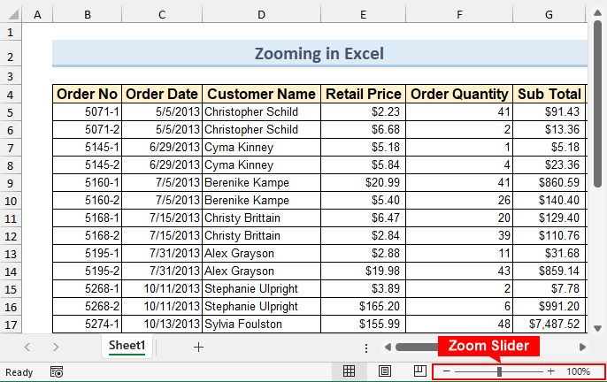The image size is (607, 382).
Task: Open the Sheet1 tab
Action: click(x=127, y=346)
